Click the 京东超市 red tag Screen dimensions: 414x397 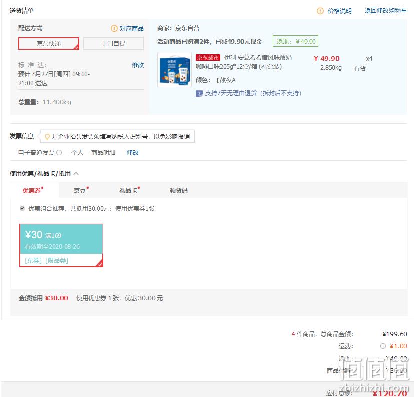click(x=208, y=57)
